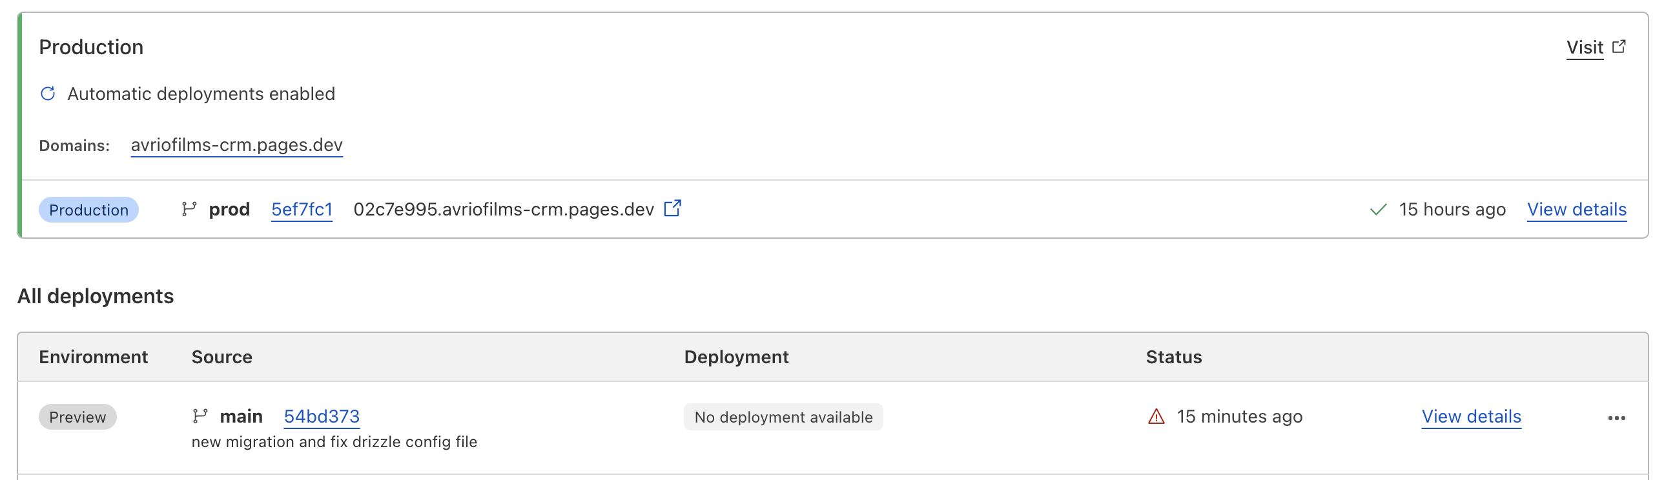
Task: Click the branch icon next to prod
Action: (189, 209)
